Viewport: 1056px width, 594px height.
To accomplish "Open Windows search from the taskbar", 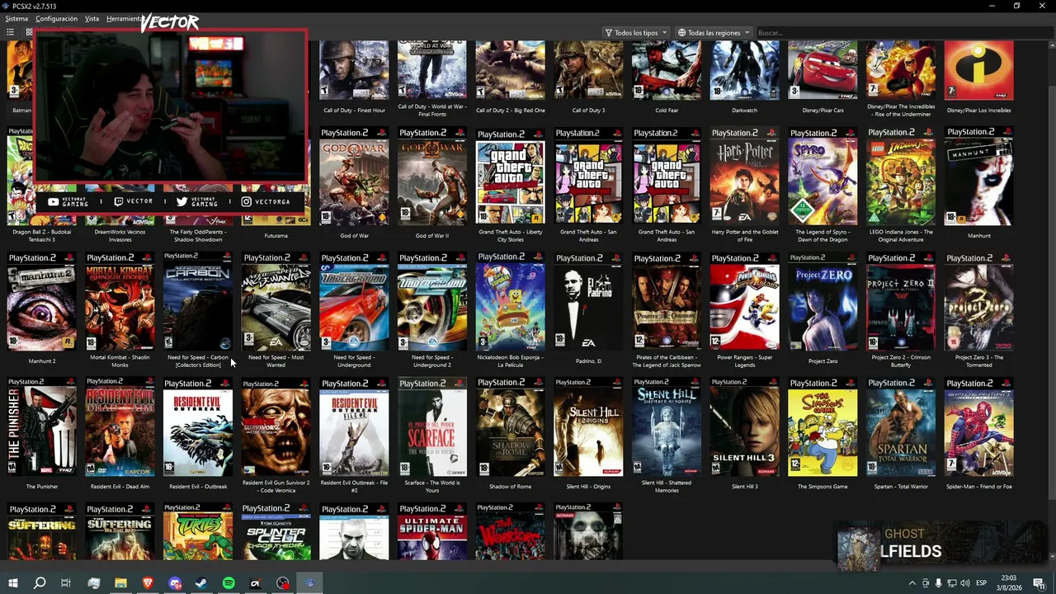I will (40, 583).
